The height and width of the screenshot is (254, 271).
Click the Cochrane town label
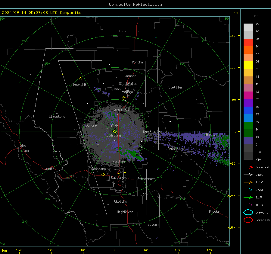click(98, 169)
